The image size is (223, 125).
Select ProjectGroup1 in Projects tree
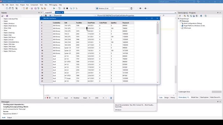point(184,19)
